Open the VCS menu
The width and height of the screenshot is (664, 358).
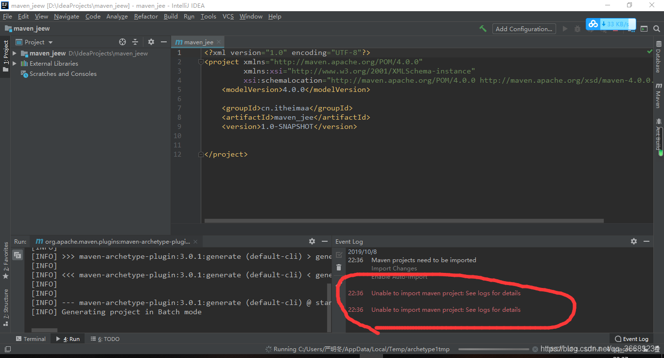[x=228, y=16]
